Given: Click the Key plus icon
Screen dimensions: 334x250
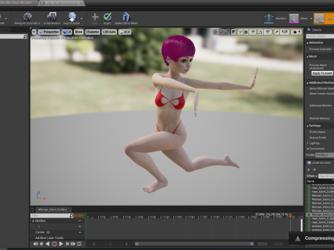Looking at the screenshot, I should click(95, 17).
